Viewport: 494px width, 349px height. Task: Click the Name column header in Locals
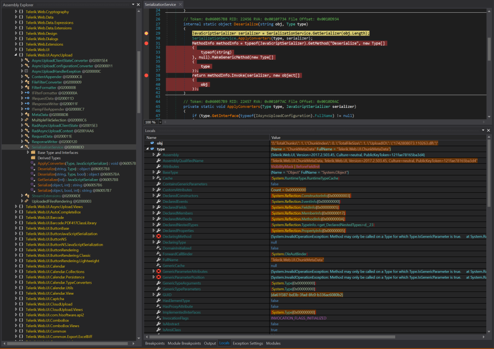pyautogui.click(x=207, y=137)
